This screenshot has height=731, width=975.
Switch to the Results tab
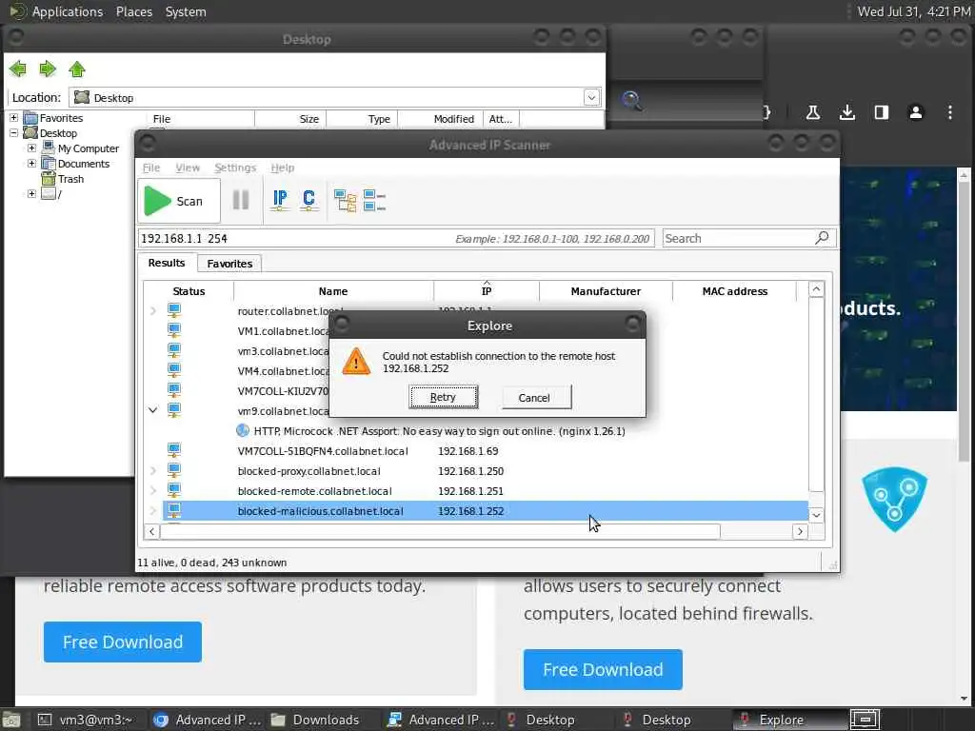166,263
